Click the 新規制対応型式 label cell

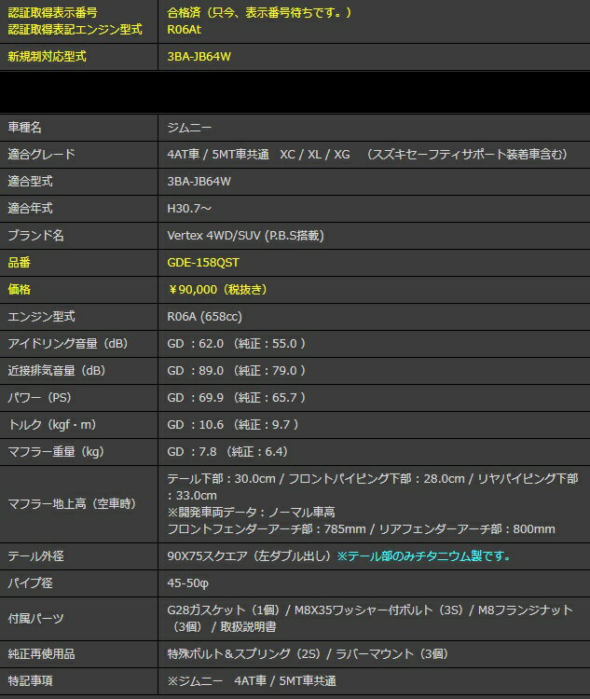tap(47, 56)
